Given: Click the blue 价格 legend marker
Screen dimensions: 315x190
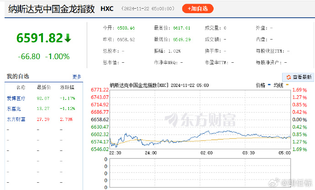Looking at the screenshot, I should (269, 85).
